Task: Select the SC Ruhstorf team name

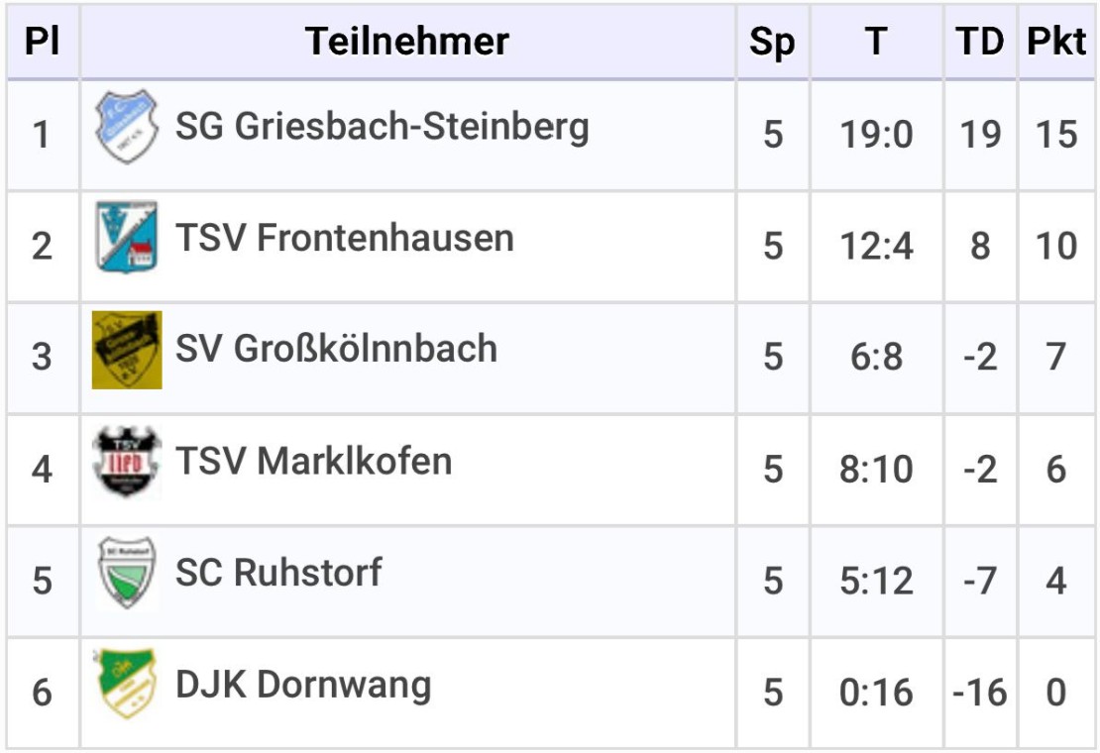Action: coord(278,573)
